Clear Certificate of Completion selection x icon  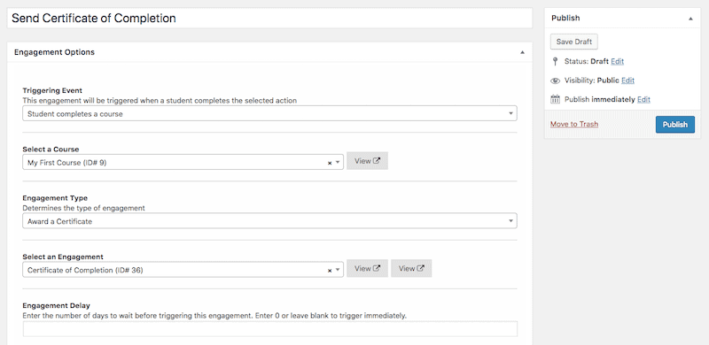tap(330, 271)
